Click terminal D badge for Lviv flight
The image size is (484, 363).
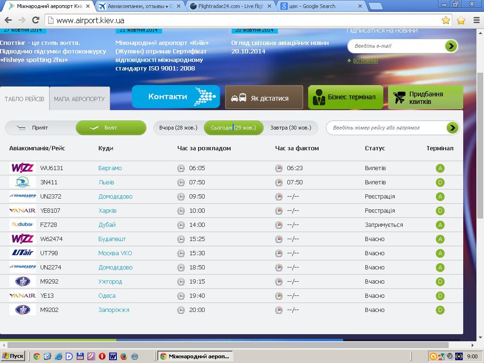pyautogui.click(x=440, y=182)
